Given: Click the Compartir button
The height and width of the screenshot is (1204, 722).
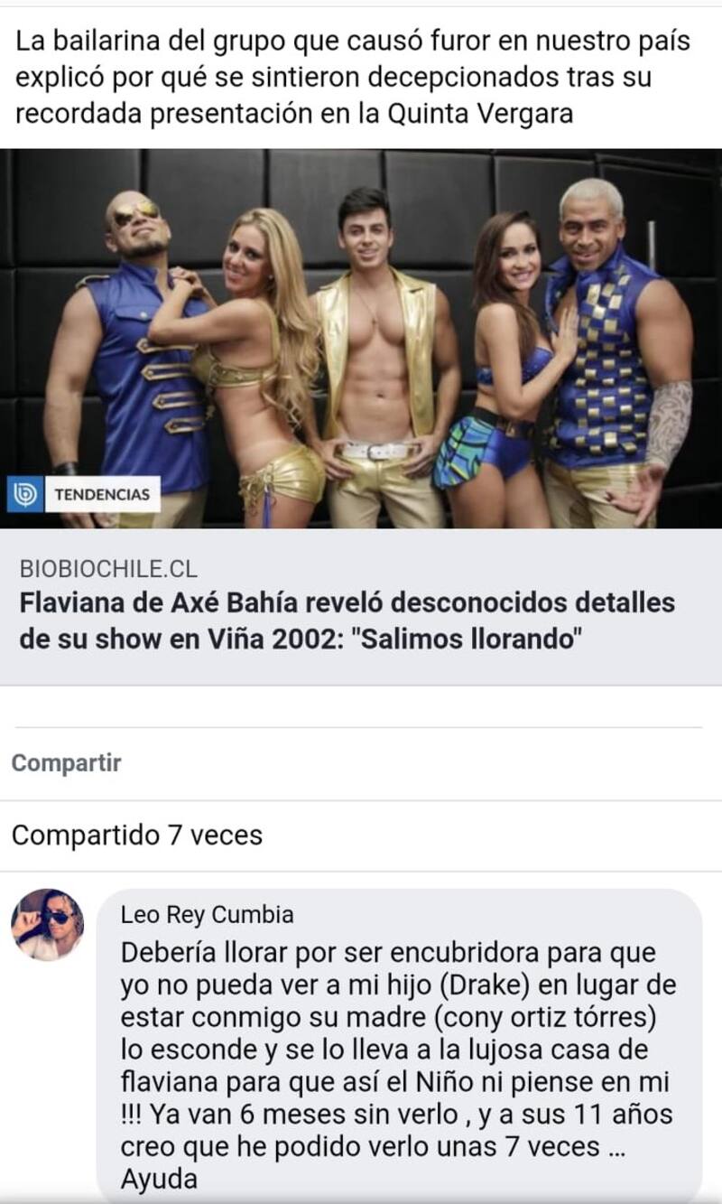Looking at the screenshot, I should point(66,763).
